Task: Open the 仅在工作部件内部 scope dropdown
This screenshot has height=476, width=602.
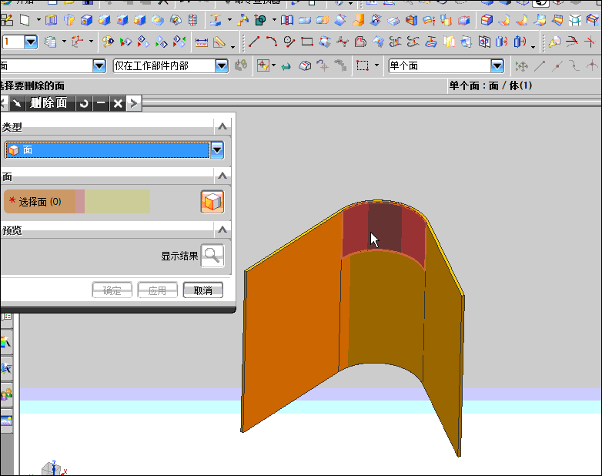Action: click(x=222, y=66)
